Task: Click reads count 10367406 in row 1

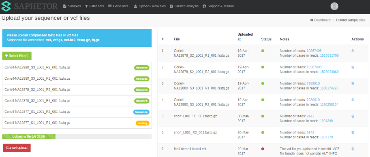Action: [x=314, y=51]
